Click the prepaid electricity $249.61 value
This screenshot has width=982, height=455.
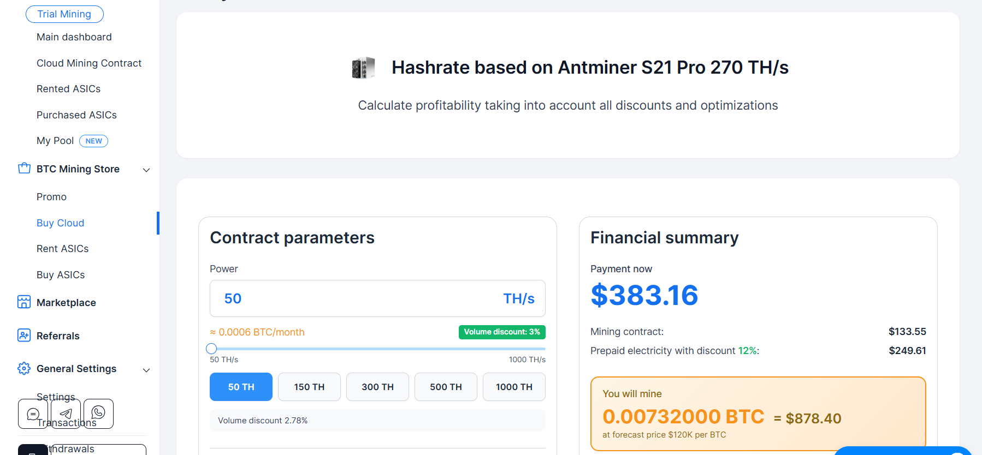pyautogui.click(x=907, y=351)
